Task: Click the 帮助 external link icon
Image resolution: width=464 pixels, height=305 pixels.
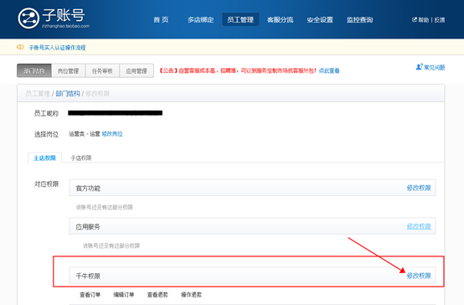Action: point(415,19)
